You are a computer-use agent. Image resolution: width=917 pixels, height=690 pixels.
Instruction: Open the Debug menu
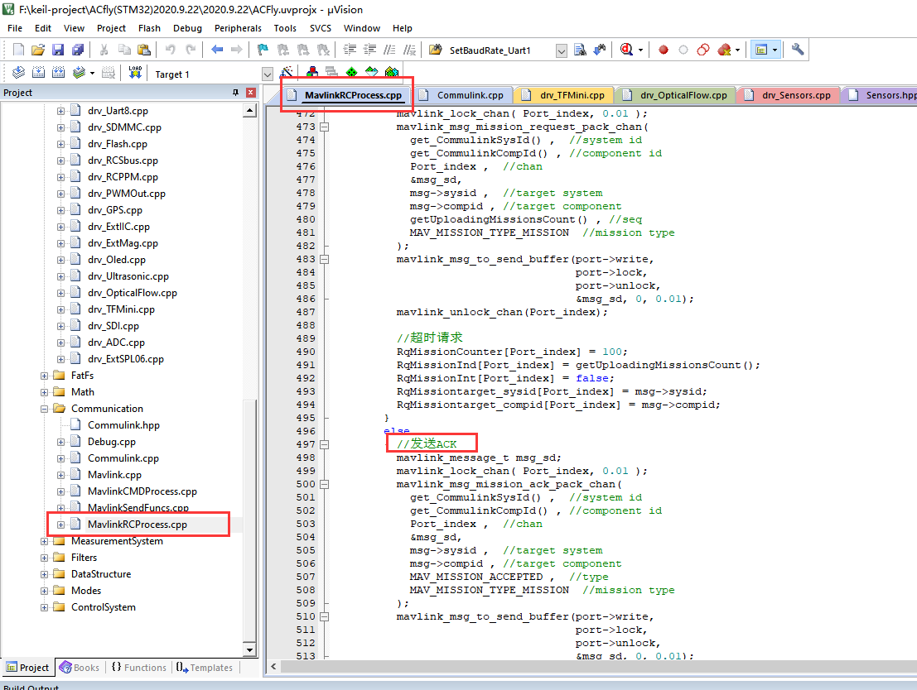pyautogui.click(x=187, y=28)
